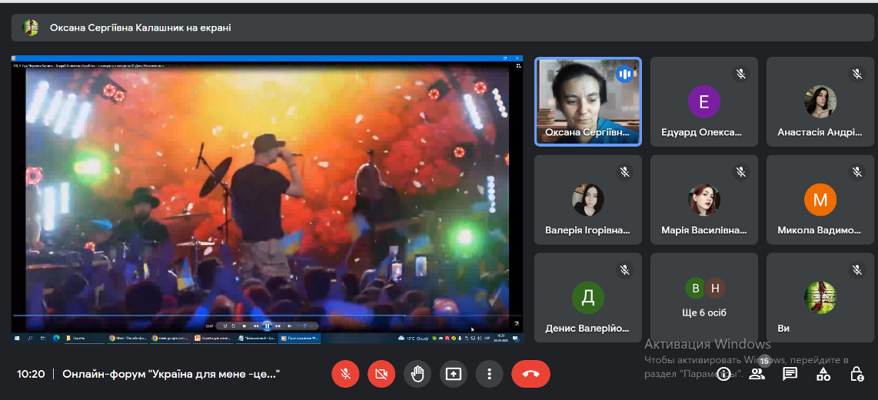
Task: Click the muted mic icon on Микола's tile
Action: (x=856, y=172)
